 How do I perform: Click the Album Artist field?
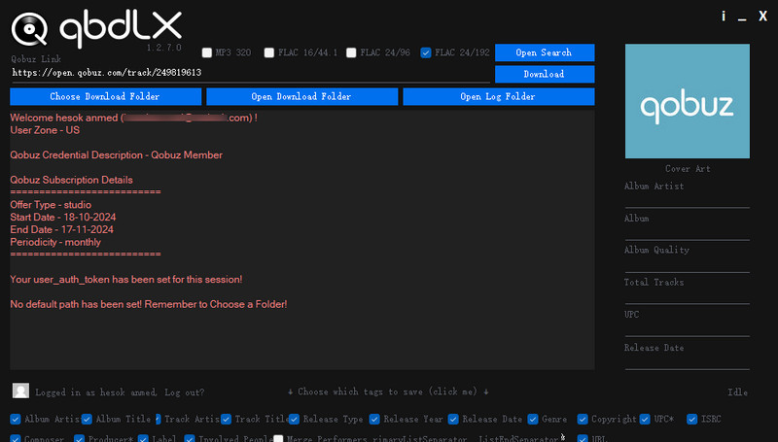click(688, 200)
